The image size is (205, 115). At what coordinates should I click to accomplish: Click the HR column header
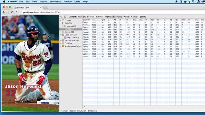pos(147,20)
